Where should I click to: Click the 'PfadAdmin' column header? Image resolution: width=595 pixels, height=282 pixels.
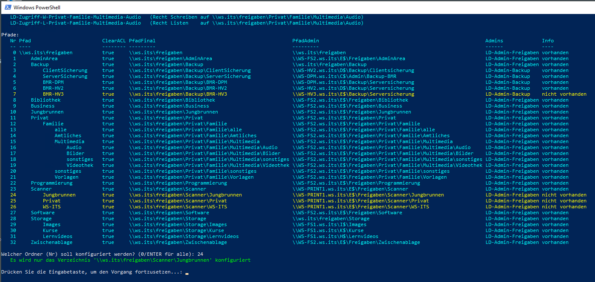pos(306,41)
